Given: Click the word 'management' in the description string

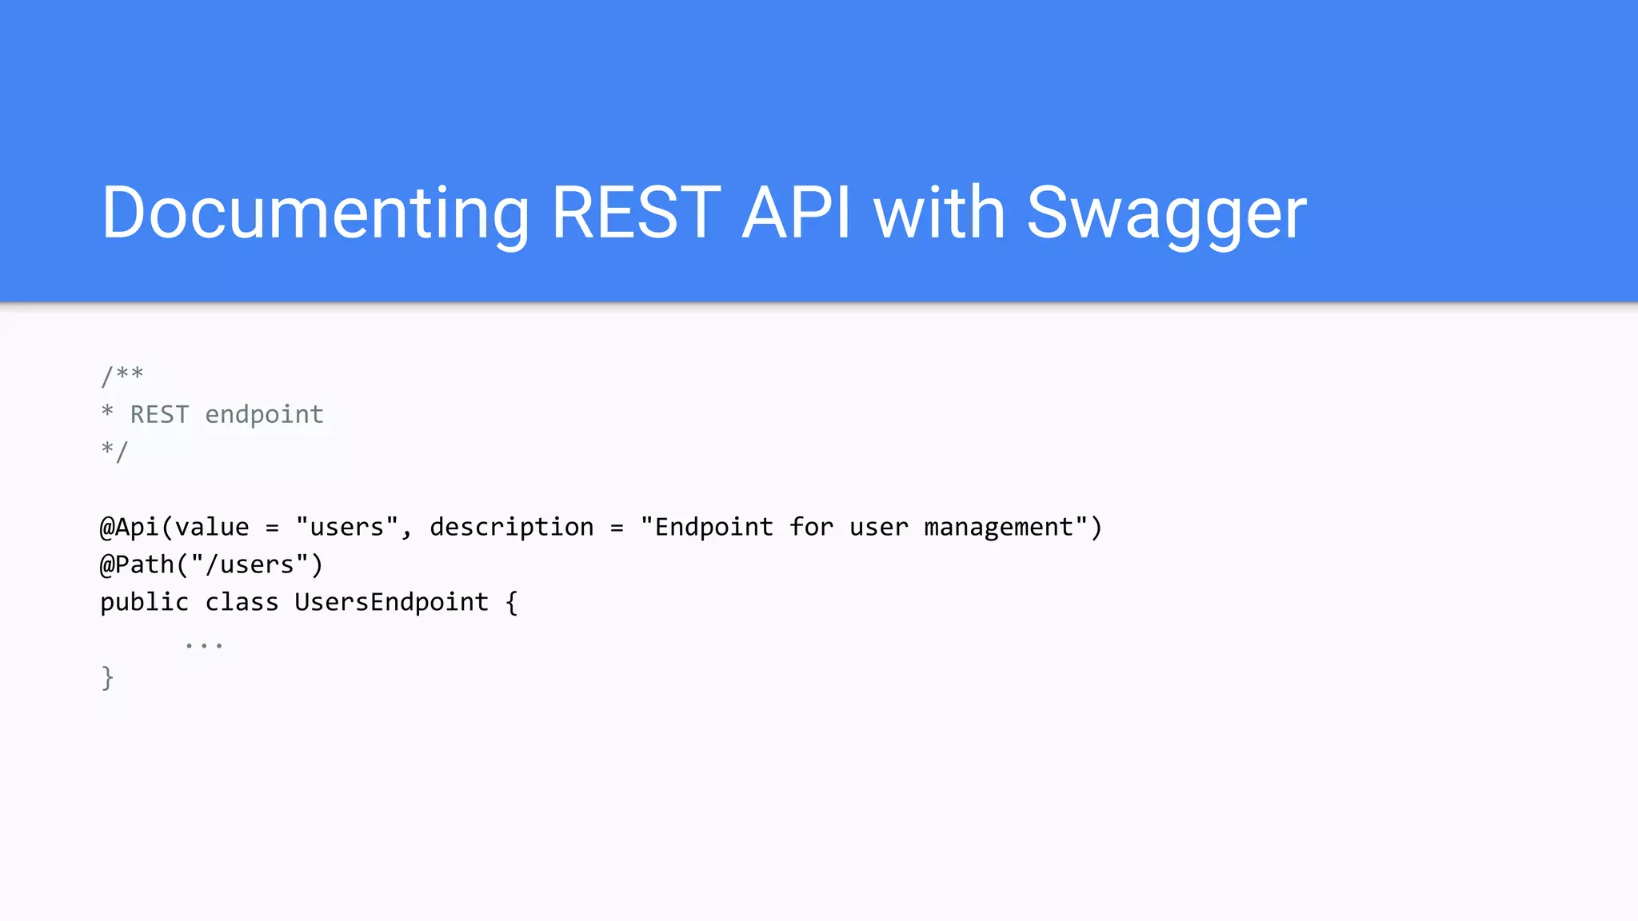Looking at the screenshot, I should [998, 527].
